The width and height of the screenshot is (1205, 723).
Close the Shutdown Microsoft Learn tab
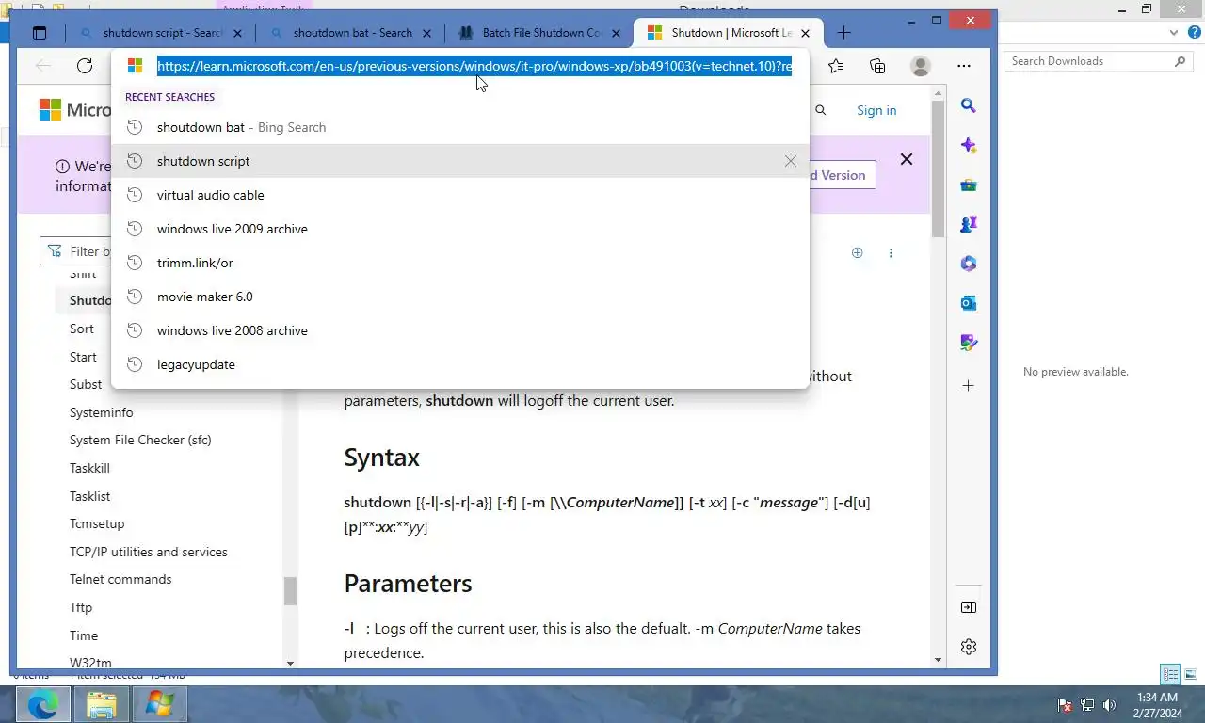click(x=805, y=33)
